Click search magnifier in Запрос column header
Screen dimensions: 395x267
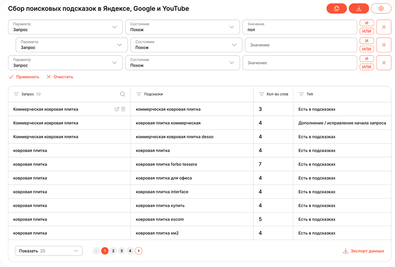coord(123,94)
